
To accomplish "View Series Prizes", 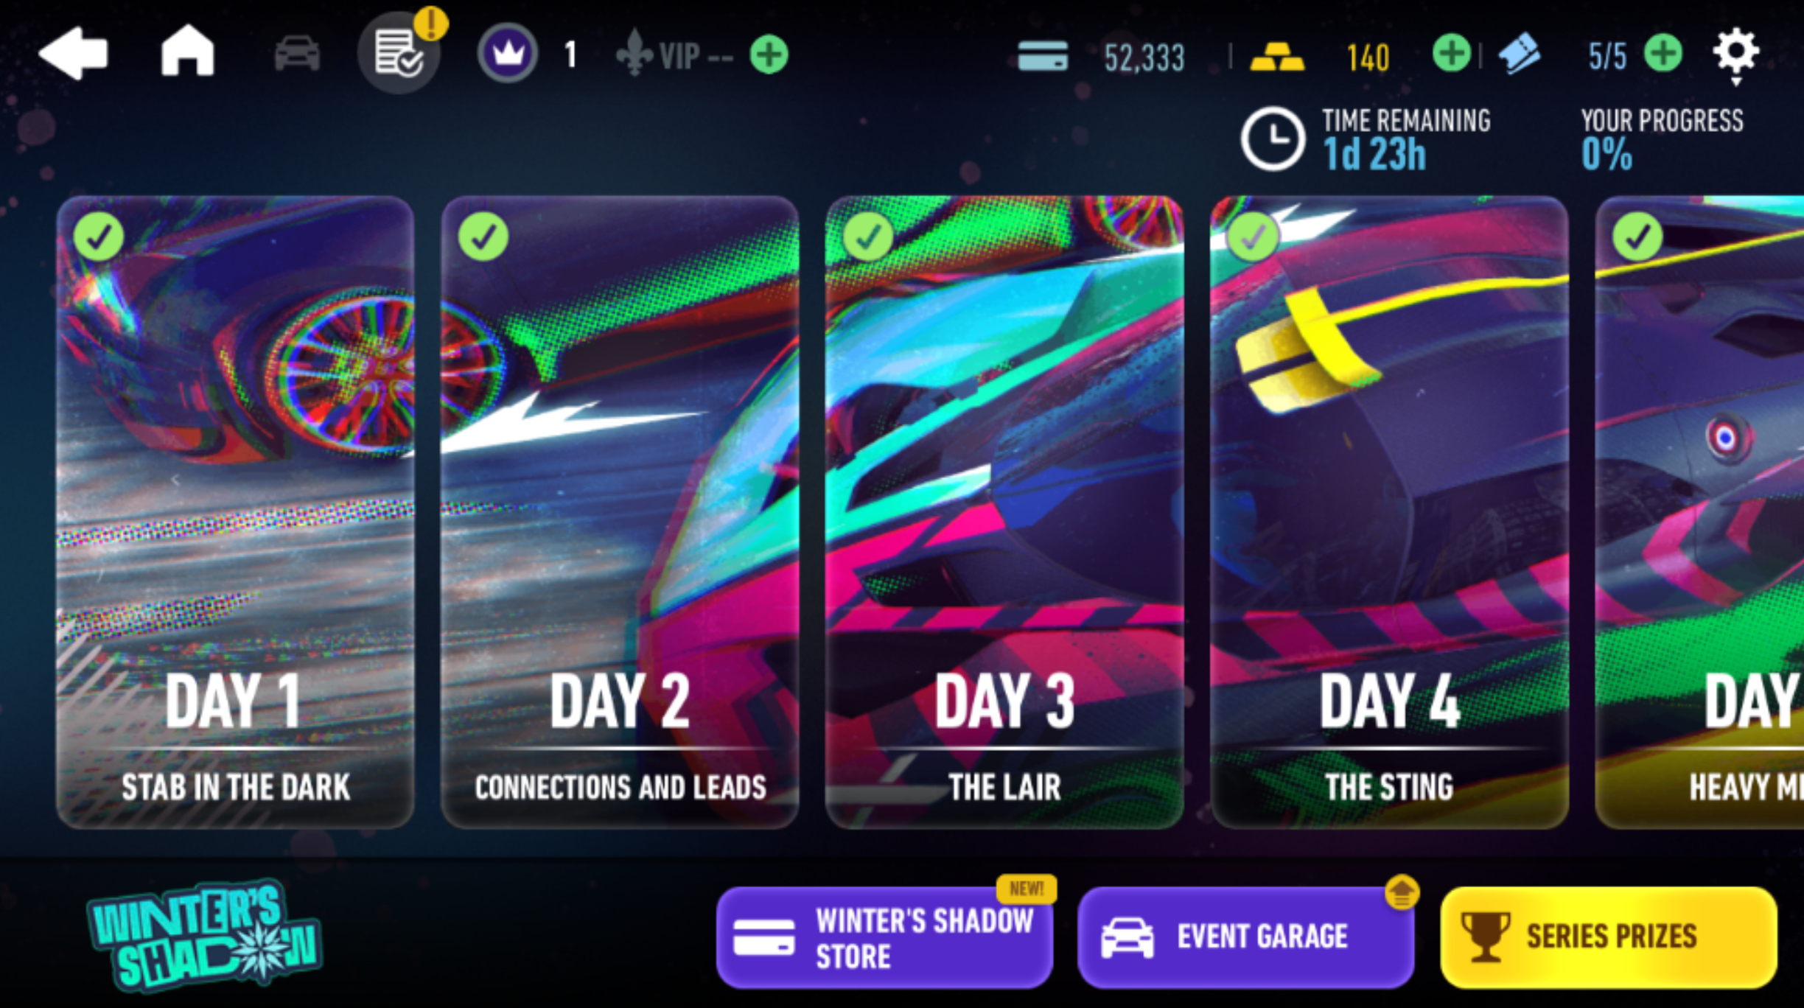I will pyautogui.click(x=1609, y=937).
